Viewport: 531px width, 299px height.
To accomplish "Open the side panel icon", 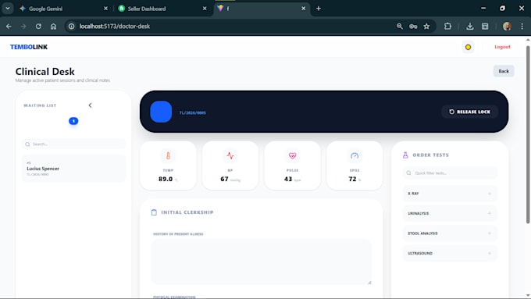I will (x=485, y=27).
